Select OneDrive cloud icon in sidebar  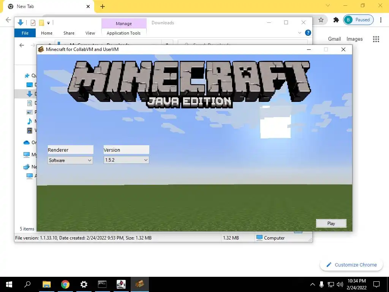[x=27, y=143]
